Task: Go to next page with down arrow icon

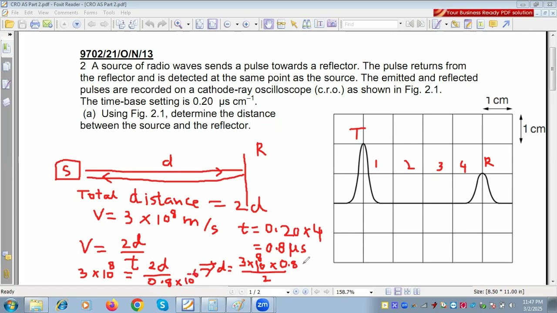Action: [x=77, y=24]
